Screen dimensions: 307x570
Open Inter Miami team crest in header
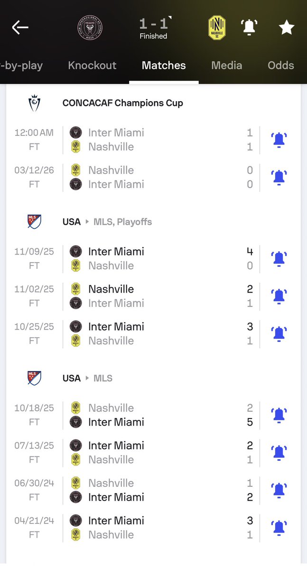(x=90, y=28)
